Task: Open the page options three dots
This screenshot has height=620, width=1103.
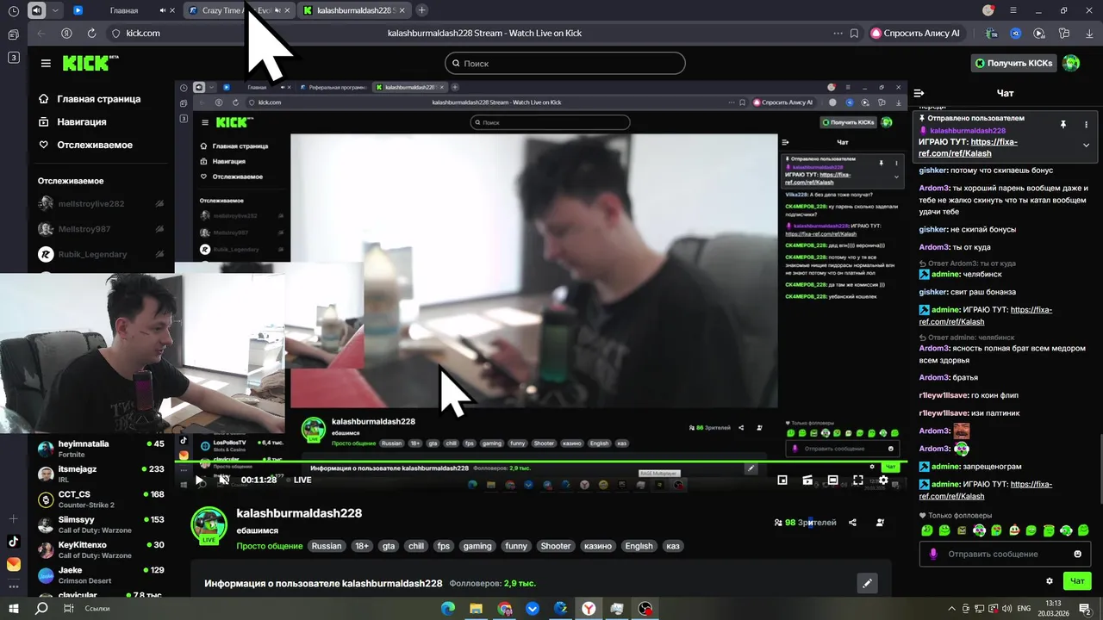Action: click(x=838, y=33)
